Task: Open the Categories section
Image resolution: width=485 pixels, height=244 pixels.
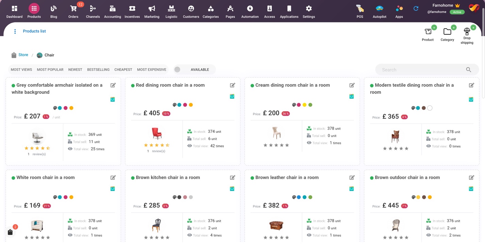Action: click(x=211, y=11)
